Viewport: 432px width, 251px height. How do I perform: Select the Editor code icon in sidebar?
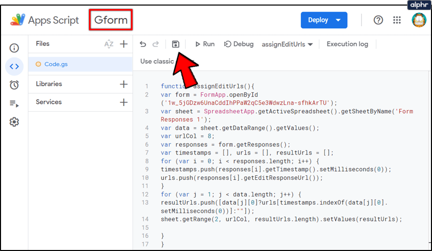tap(14, 66)
